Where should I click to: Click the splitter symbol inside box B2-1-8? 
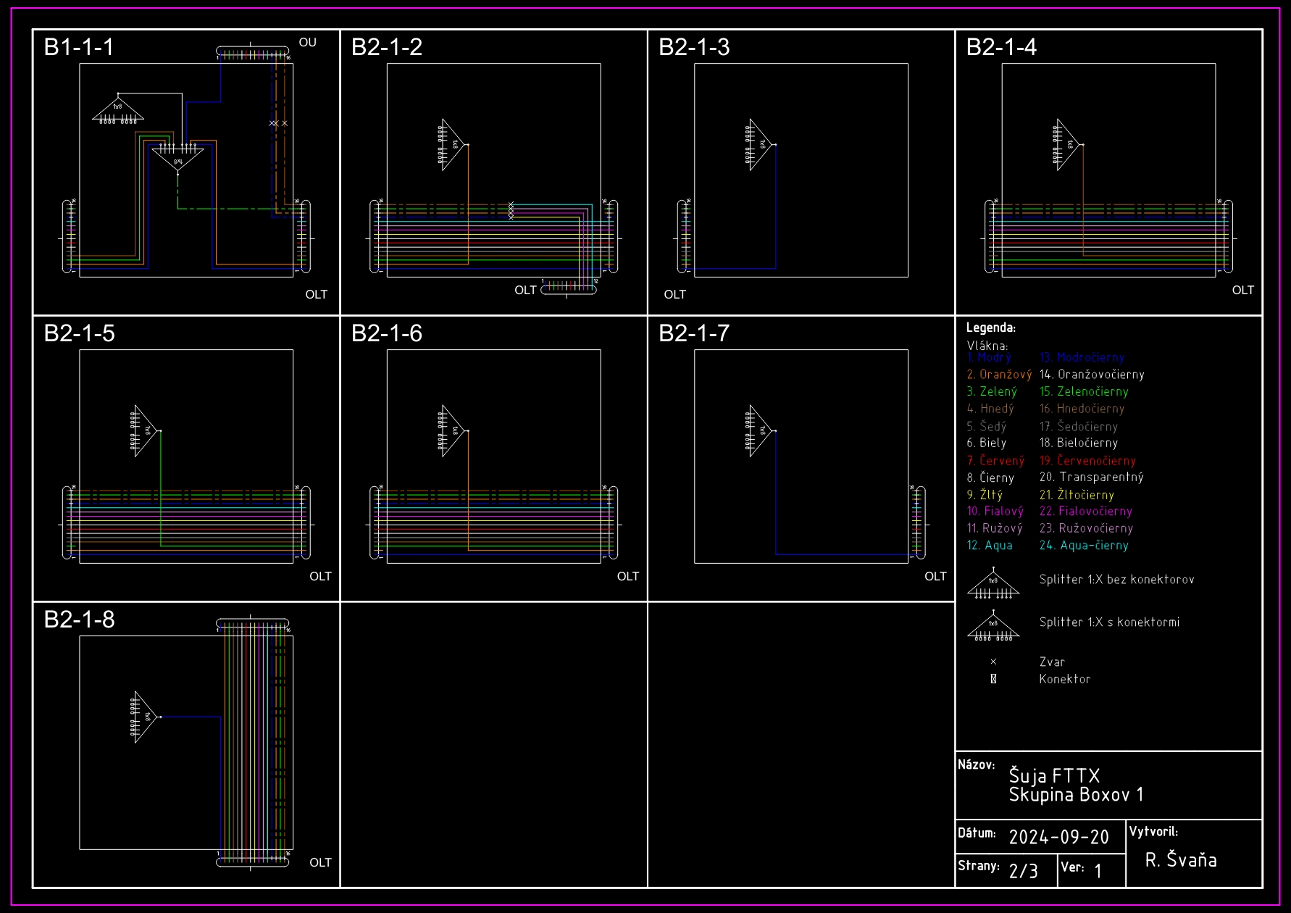pyautogui.click(x=144, y=717)
